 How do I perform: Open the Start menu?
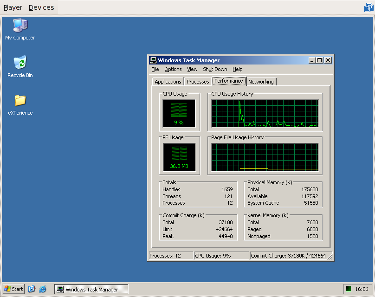tap(14, 289)
